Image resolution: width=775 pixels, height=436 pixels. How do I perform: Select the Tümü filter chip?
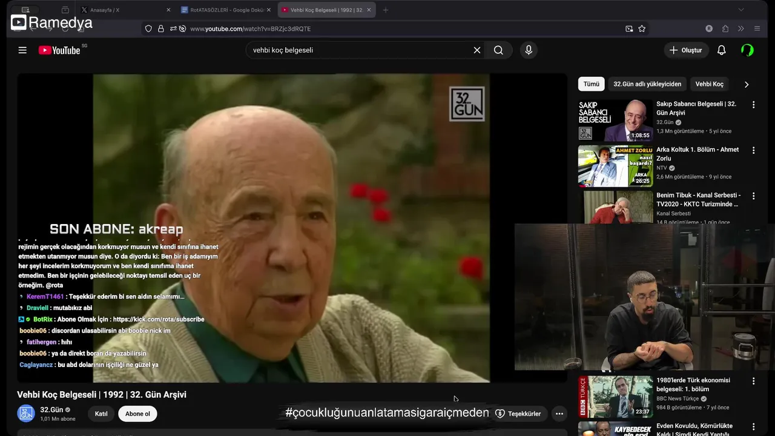pos(591,84)
